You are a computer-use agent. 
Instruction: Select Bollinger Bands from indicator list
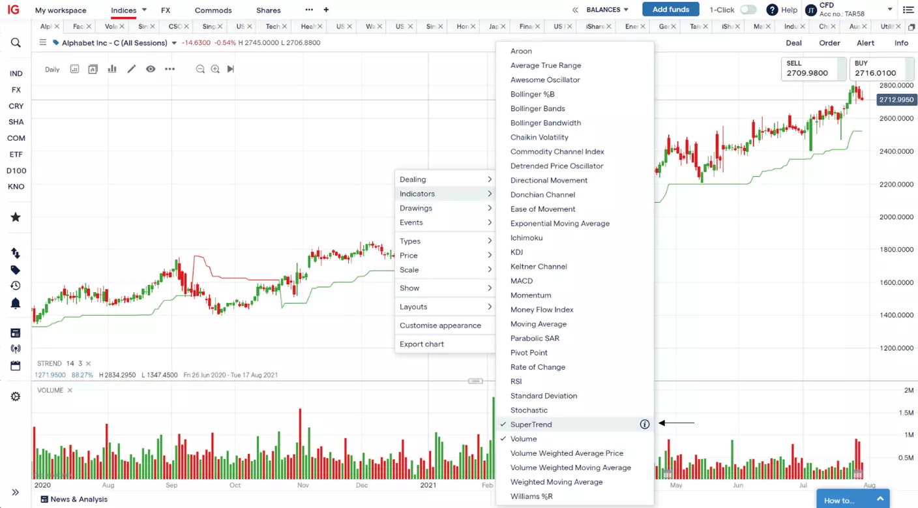click(537, 108)
